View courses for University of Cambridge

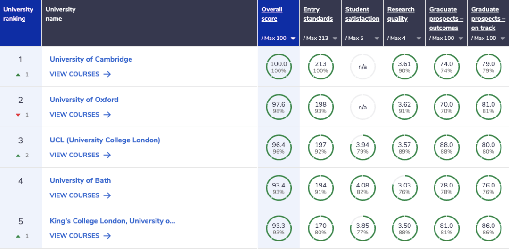80,74
